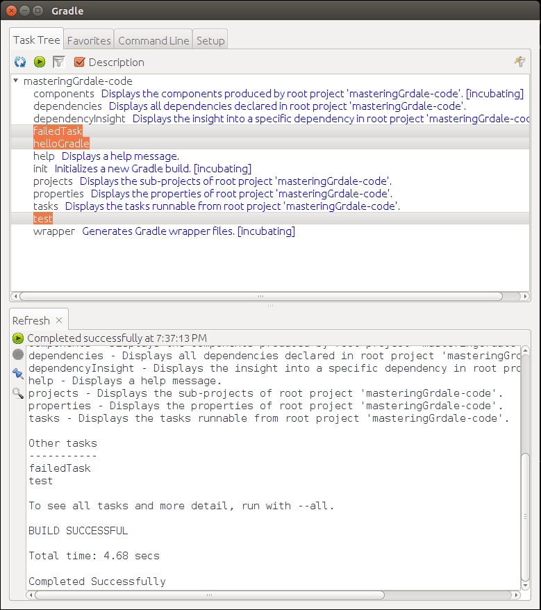The width and height of the screenshot is (541, 610).
Task: Re-execute using the green play icon in output panel
Action: pyautogui.click(x=18, y=338)
